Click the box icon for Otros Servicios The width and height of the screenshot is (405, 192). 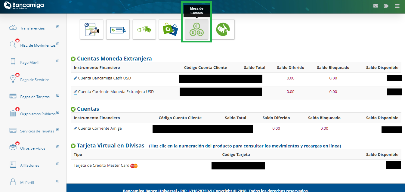13,148
